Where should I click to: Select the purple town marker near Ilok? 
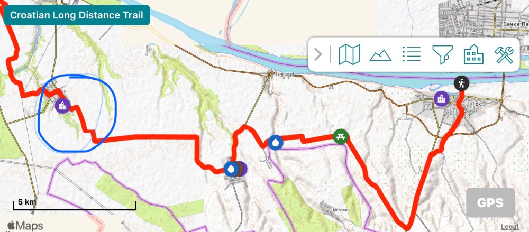441,99
